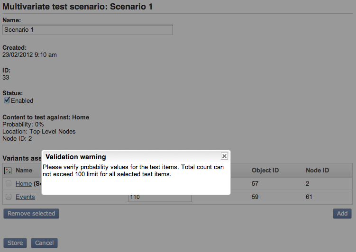Click the Validation warning dialog title
The width and height of the screenshot is (356, 252).
tap(76, 157)
